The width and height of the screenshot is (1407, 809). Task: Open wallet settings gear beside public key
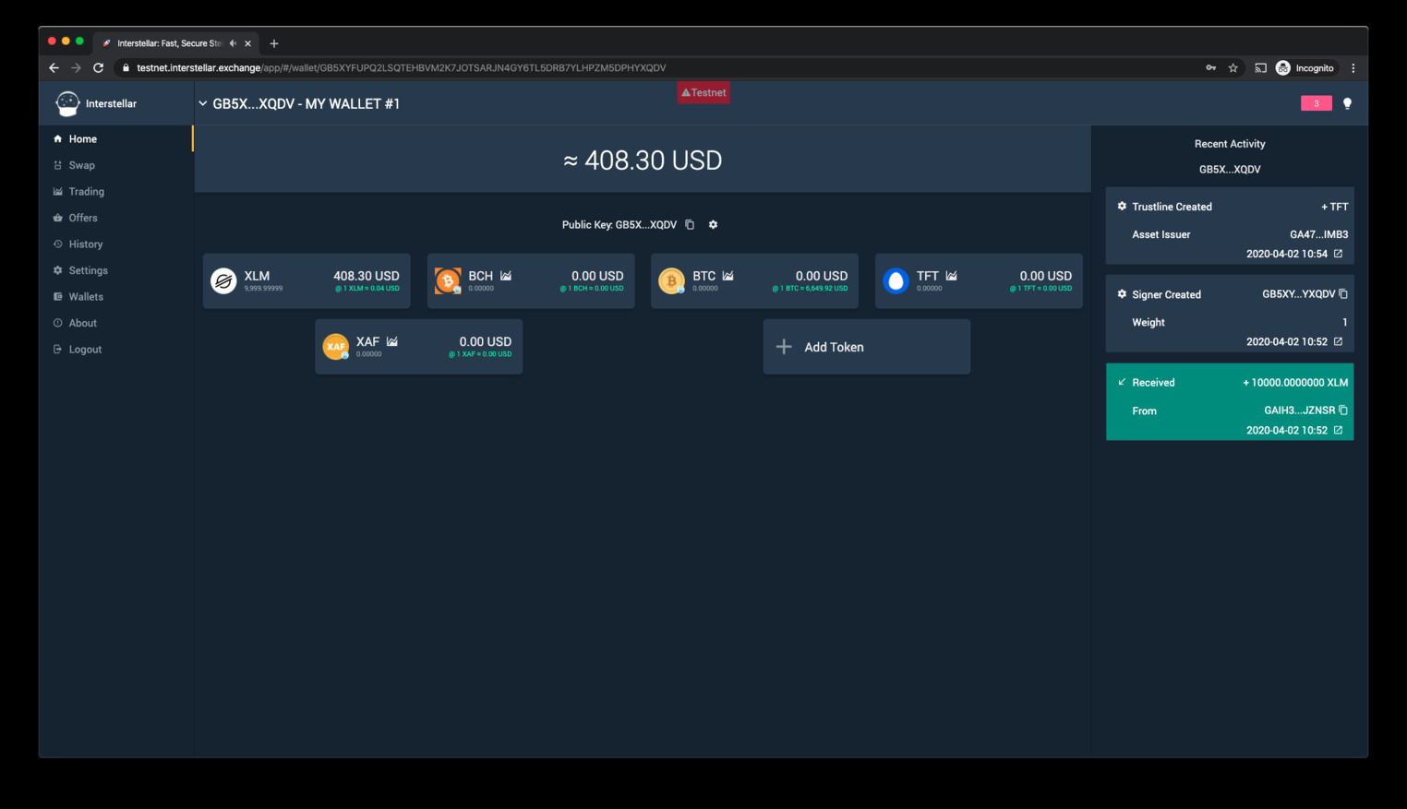pos(713,224)
